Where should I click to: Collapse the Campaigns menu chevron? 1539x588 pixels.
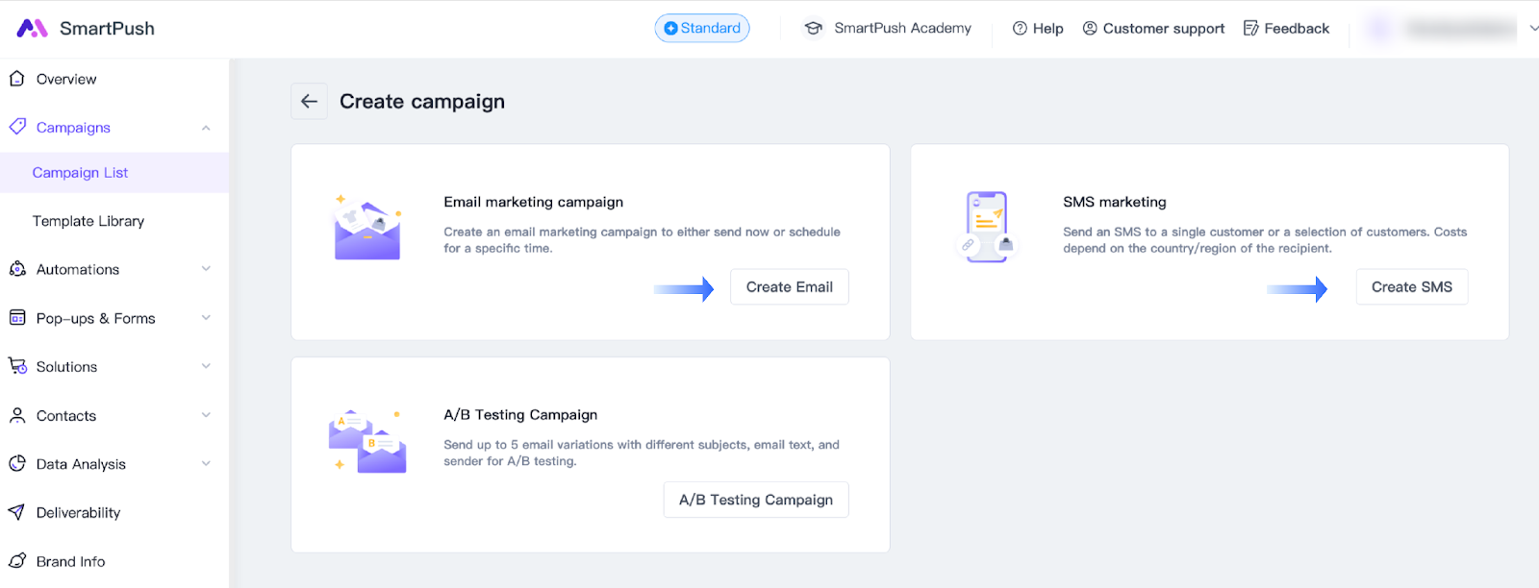(x=206, y=128)
